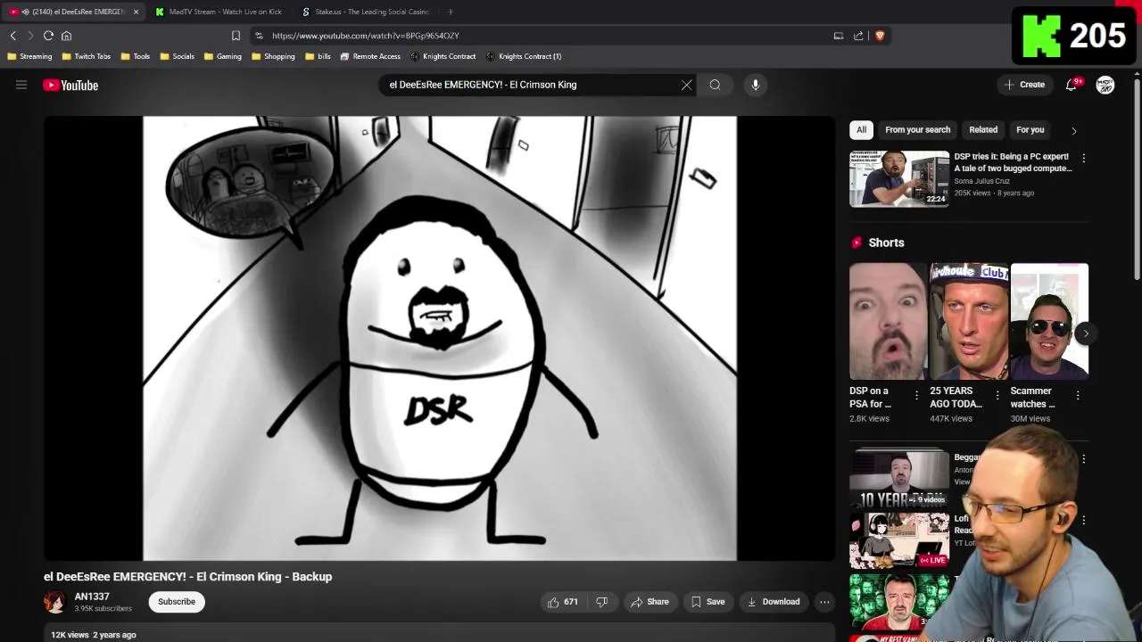
Task: Open the Knights Contract bookmark
Action: click(x=443, y=56)
